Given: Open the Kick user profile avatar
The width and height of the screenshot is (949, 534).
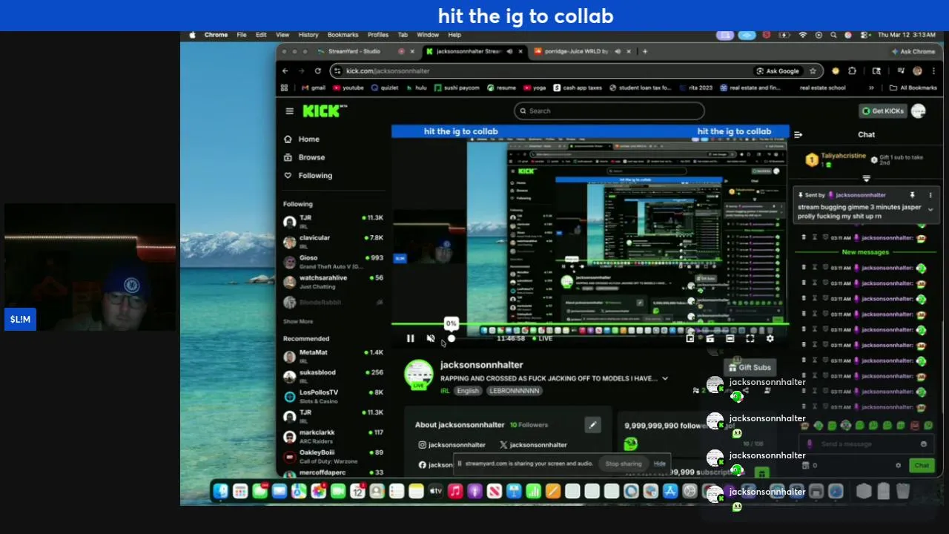Looking at the screenshot, I should pos(919,111).
